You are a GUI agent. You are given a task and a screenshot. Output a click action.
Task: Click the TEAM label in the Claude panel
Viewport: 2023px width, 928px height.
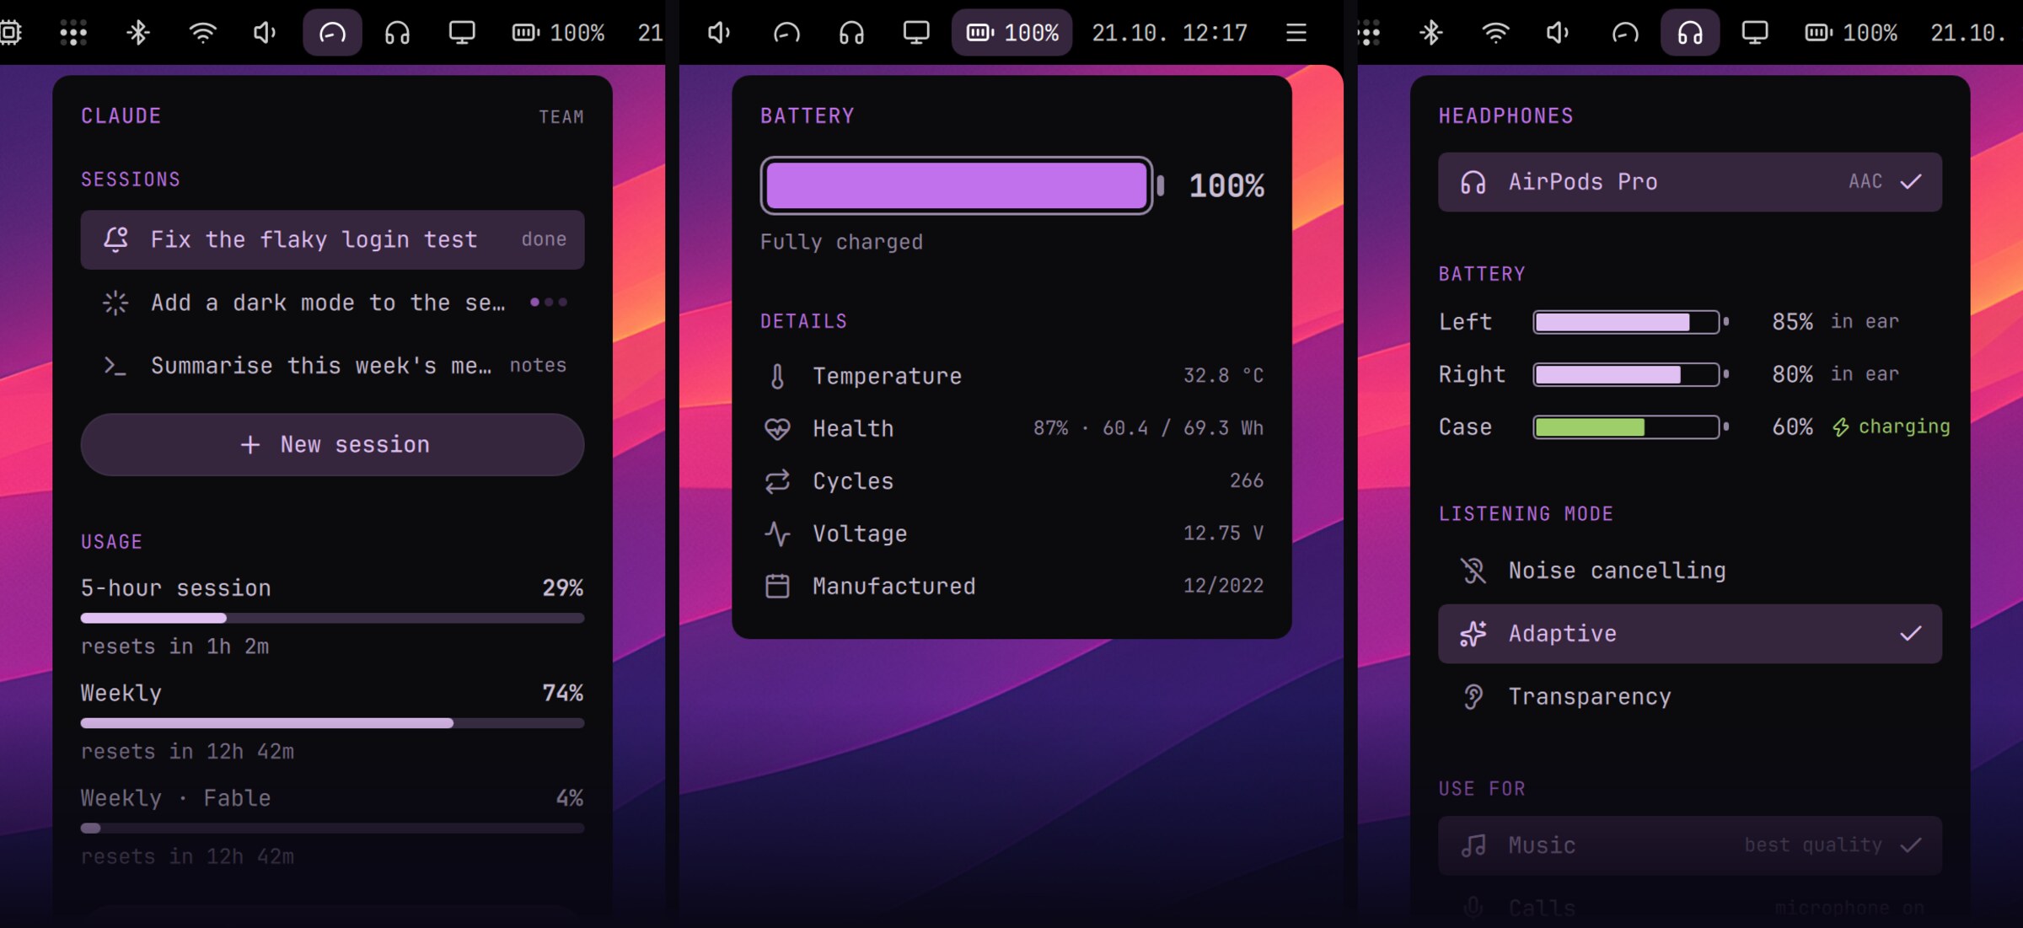[561, 117]
